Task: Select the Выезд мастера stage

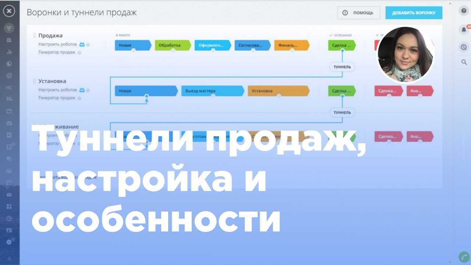Action: (x=213, y=91)
